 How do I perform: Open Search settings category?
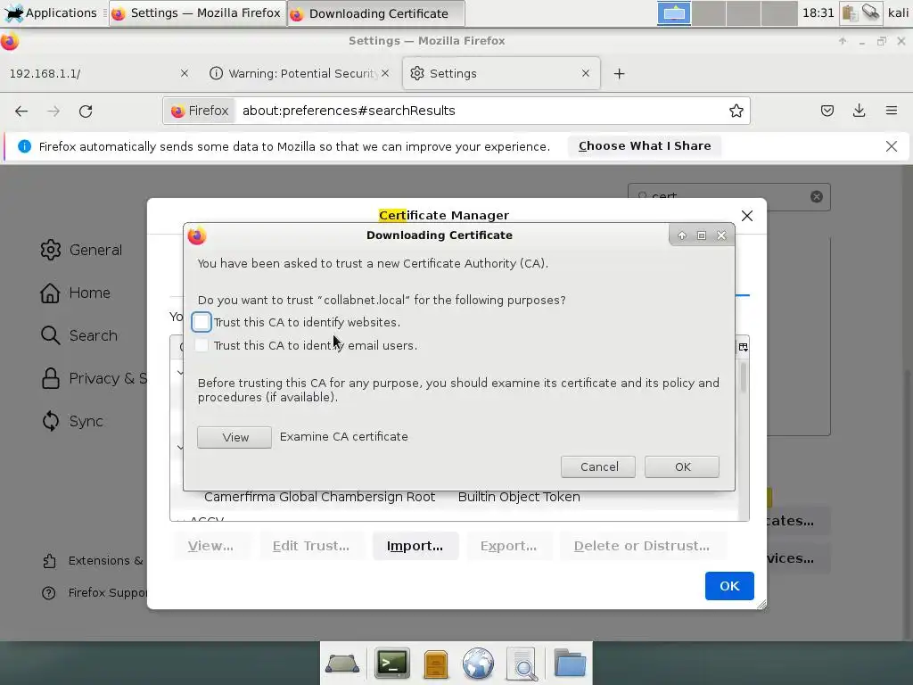click(78, 335)
